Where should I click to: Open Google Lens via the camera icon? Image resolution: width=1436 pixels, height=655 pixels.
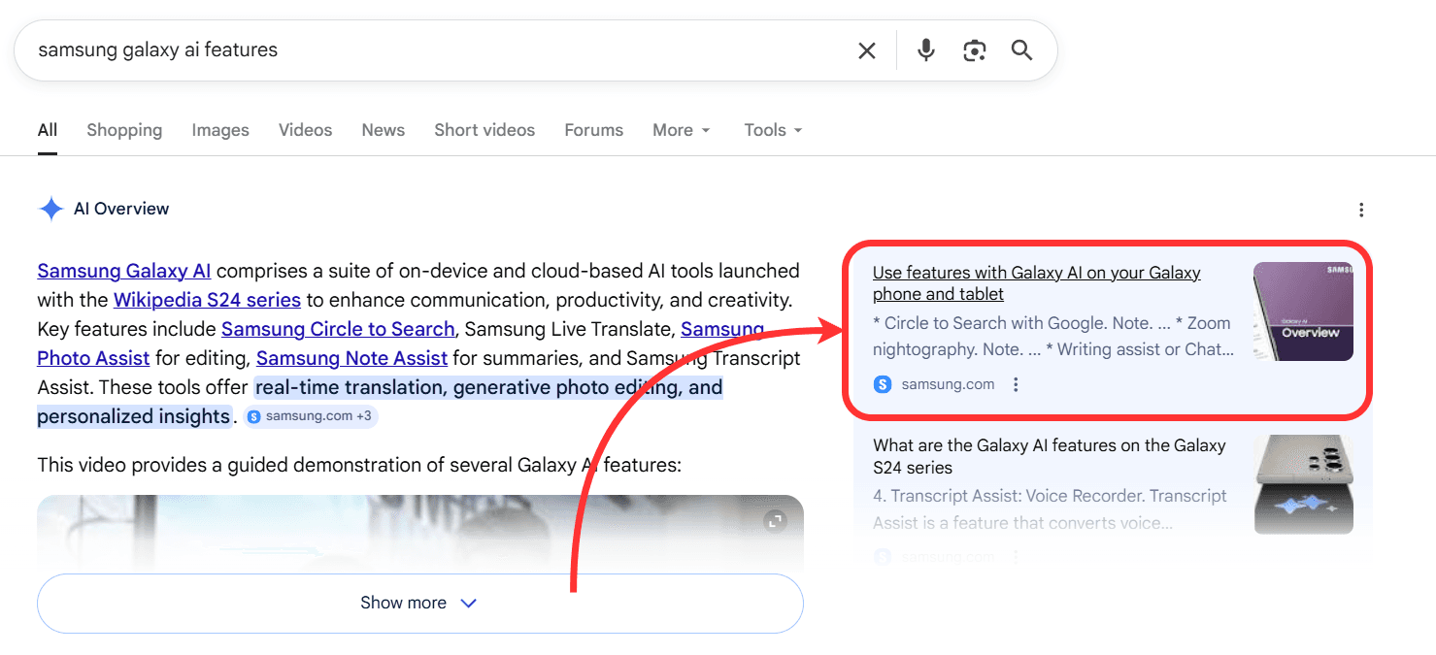click(974, 49)
